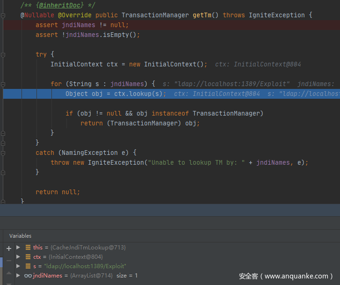The width and height of the screenshot is (340, 285).
Task: Click the field icon beside 'this'
Action: tap(28, 247)
